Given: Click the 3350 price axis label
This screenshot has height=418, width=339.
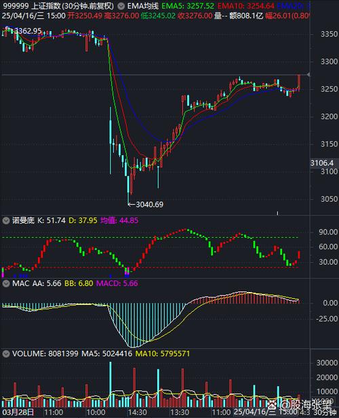Looking at the screenshot, I should [x=329, y=34].
